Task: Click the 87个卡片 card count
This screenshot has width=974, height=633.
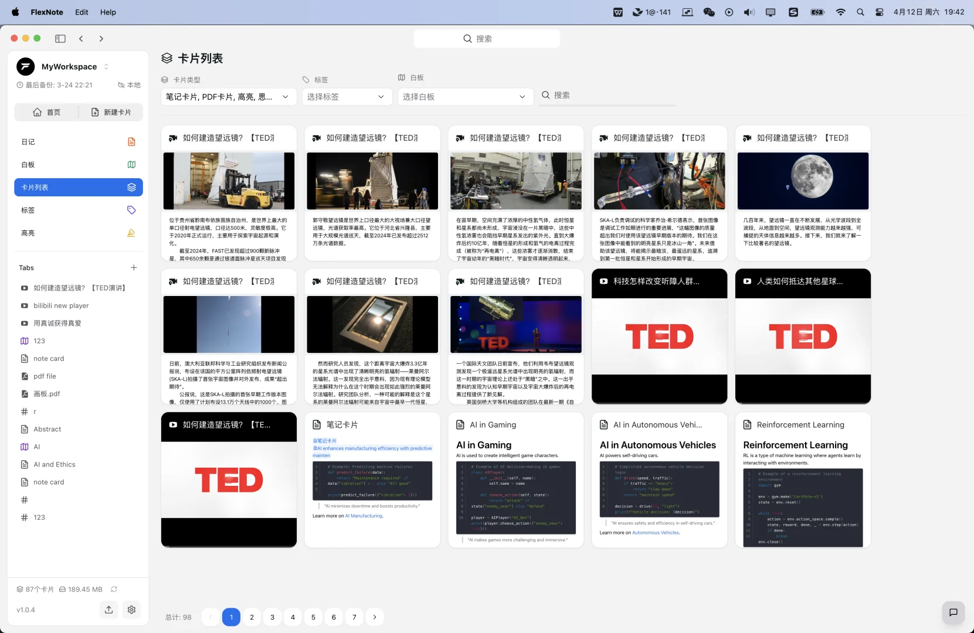Action: click(35, 589)
